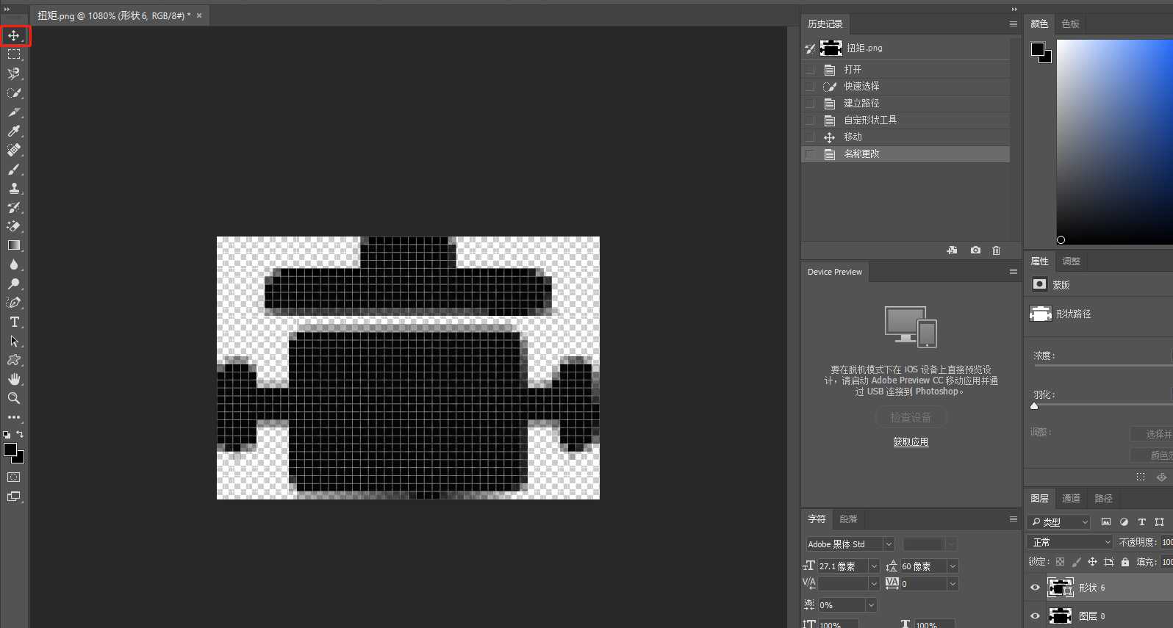Select the Spot Healing Brush tool
Viewport: 1173px width, 628px height.
[x=14, y=150]
